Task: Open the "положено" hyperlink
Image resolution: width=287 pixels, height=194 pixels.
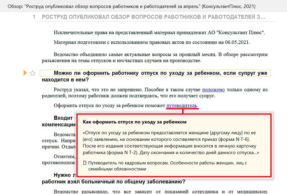Action: tap(213, 90)
